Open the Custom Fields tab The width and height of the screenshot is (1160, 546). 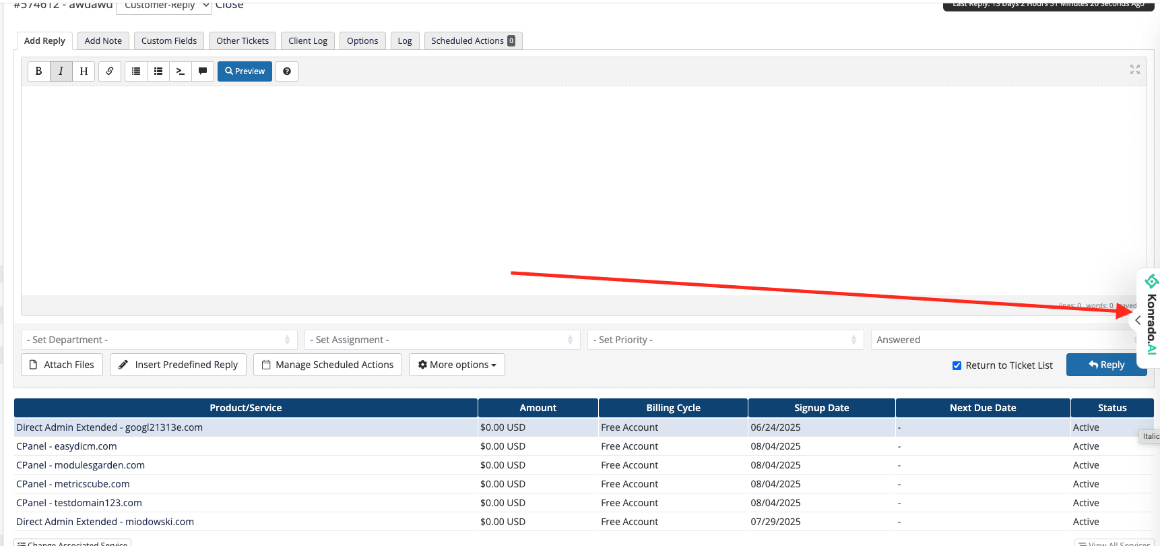[x=169, y=40]
